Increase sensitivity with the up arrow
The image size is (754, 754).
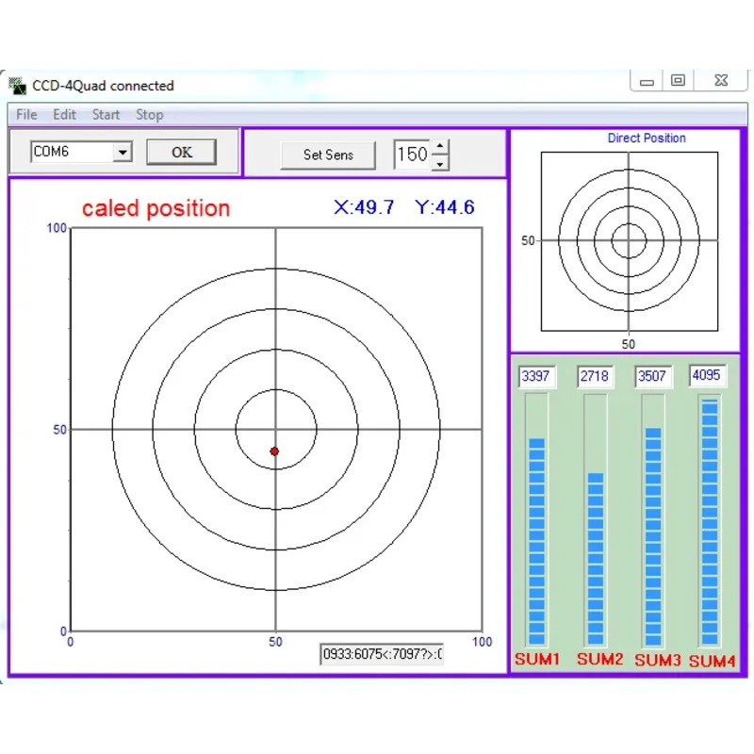(x=440, y=147)
